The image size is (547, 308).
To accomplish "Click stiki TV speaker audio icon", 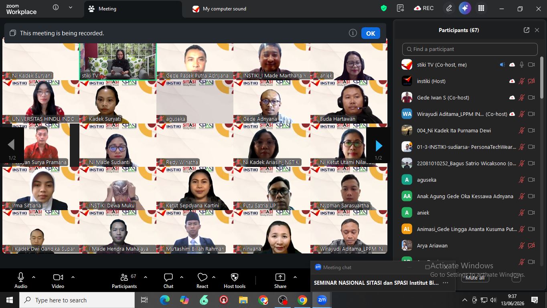I will (502, 65).
